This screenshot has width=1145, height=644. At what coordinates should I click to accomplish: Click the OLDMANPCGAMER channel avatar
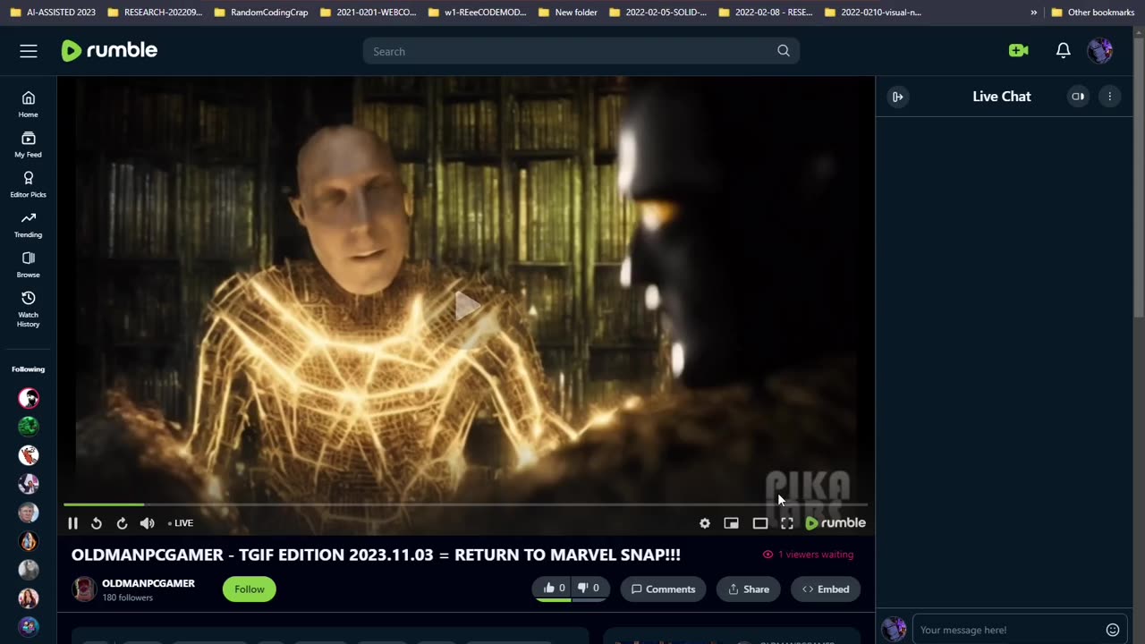tap(84, 589)
